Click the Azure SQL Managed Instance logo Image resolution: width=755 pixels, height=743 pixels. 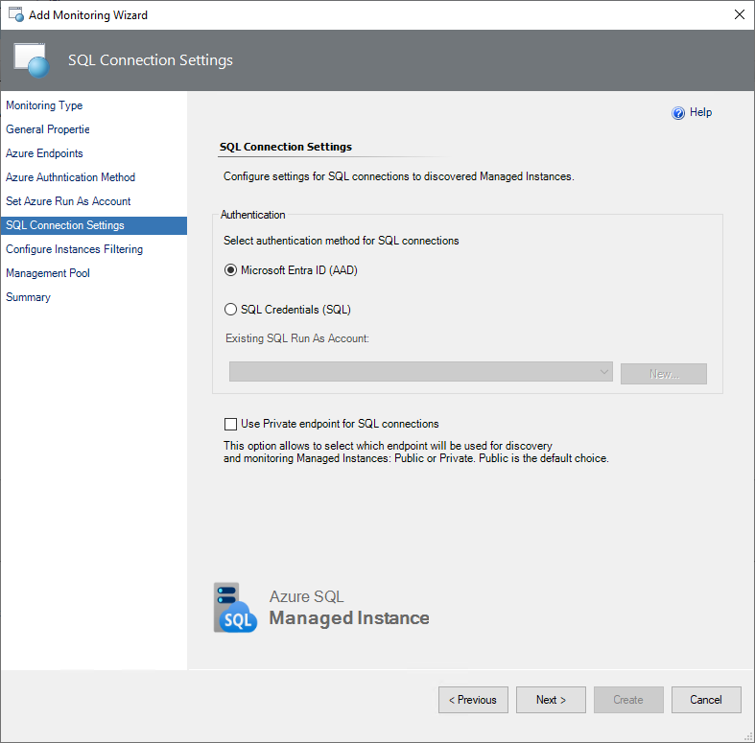321,607
